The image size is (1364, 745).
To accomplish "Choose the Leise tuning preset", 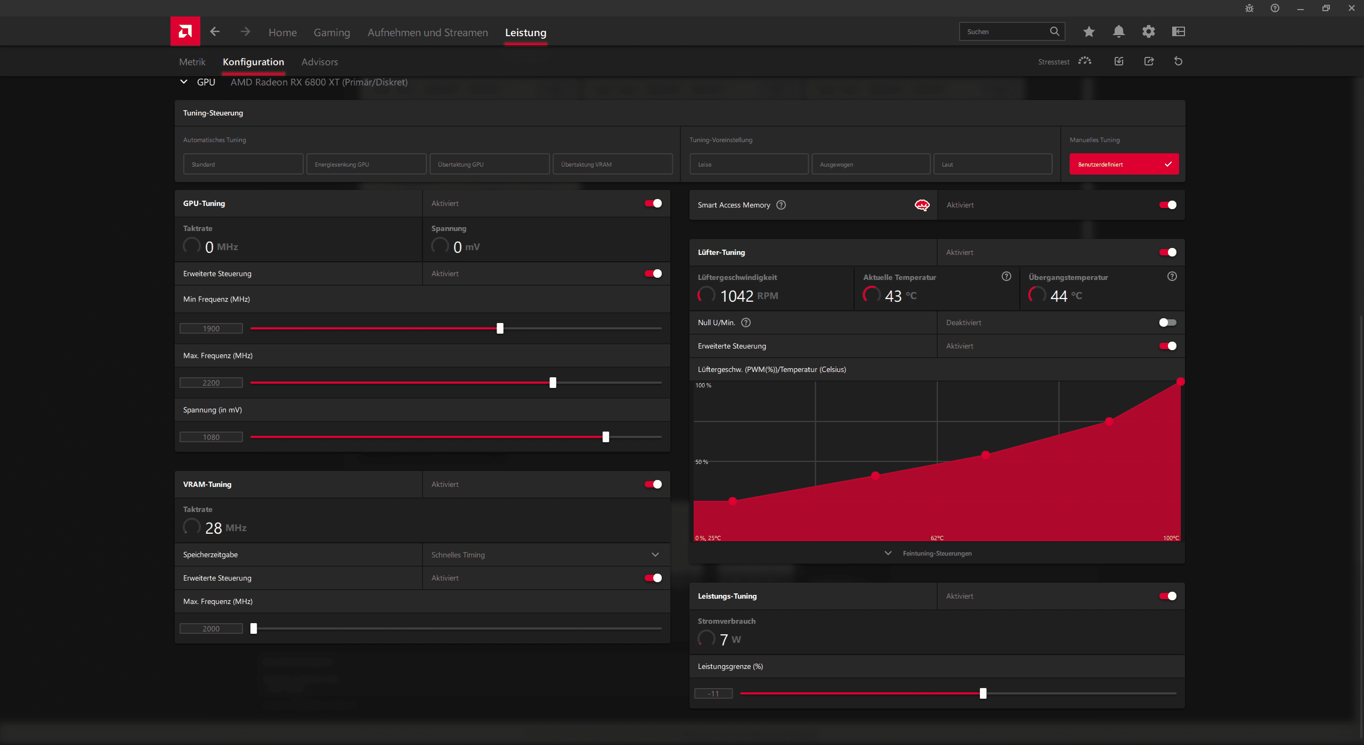I will click(749, 164).
